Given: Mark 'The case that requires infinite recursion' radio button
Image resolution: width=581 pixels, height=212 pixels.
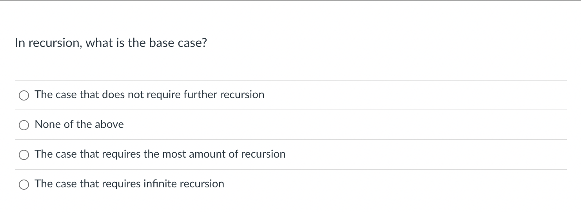Looking at the screenshot, I should pos(24,185).
